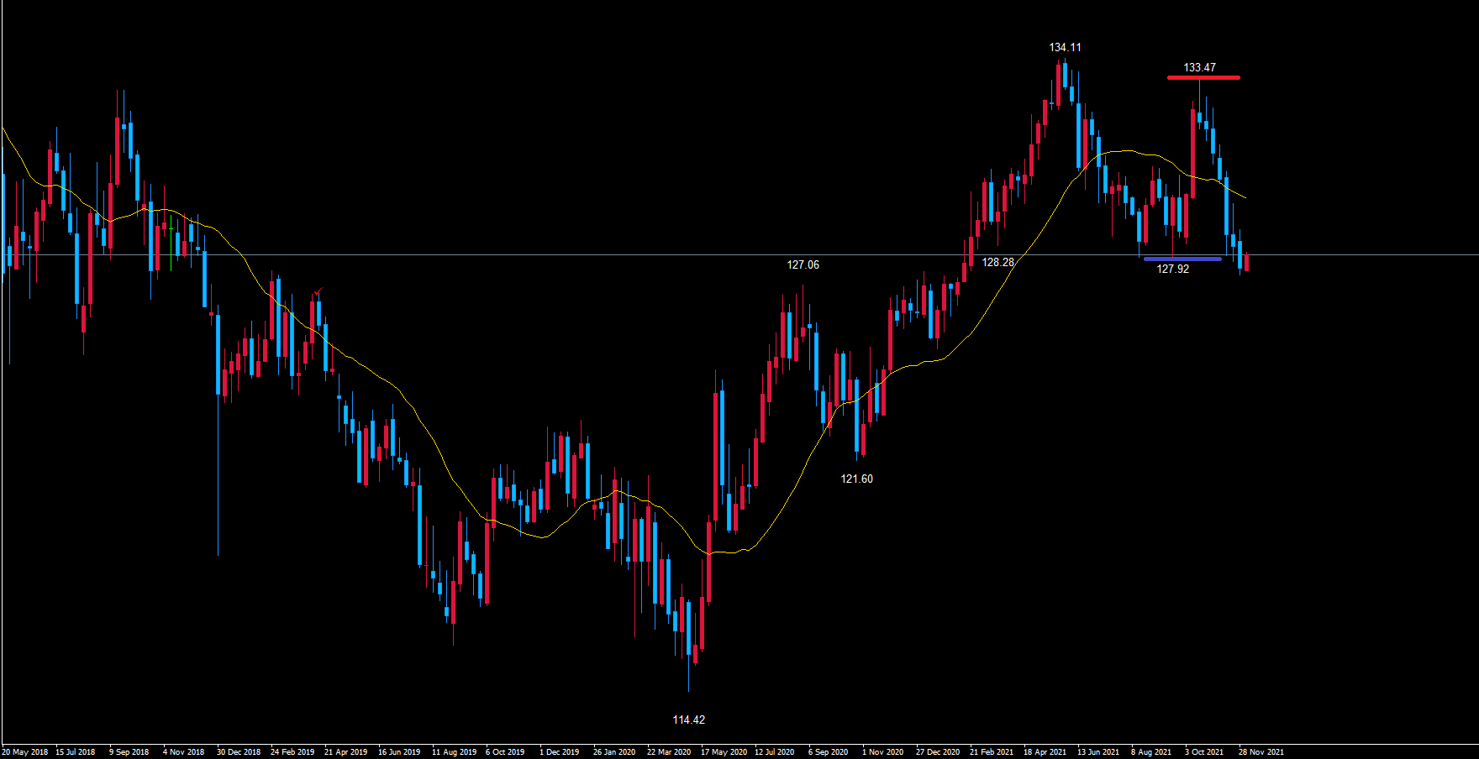The width and height of the screenshot is (1479, 759).
Task: Click 6 Oct 2019 date on time axis
Action: (505, 751)
